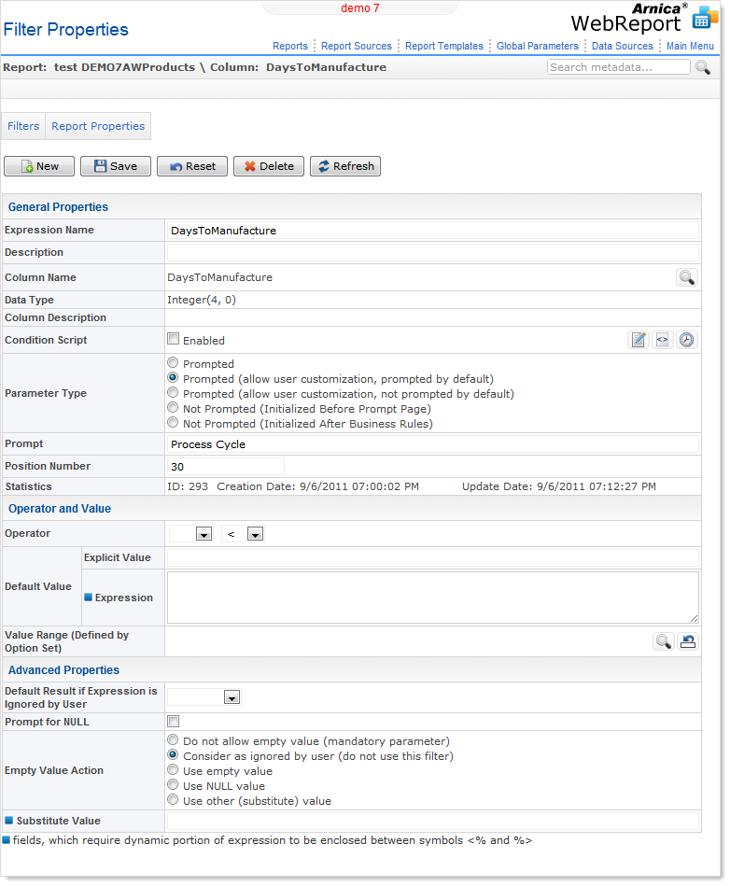This screenshot has width=730, height=886.
Task: Delete this filter
Action: (x=269, y=166)
